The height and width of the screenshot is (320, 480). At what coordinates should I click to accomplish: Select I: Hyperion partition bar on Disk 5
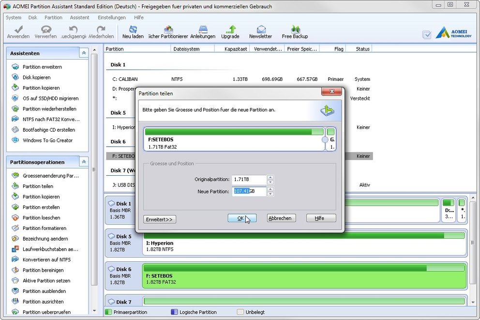pyautogui.click(x=304, y=243)
